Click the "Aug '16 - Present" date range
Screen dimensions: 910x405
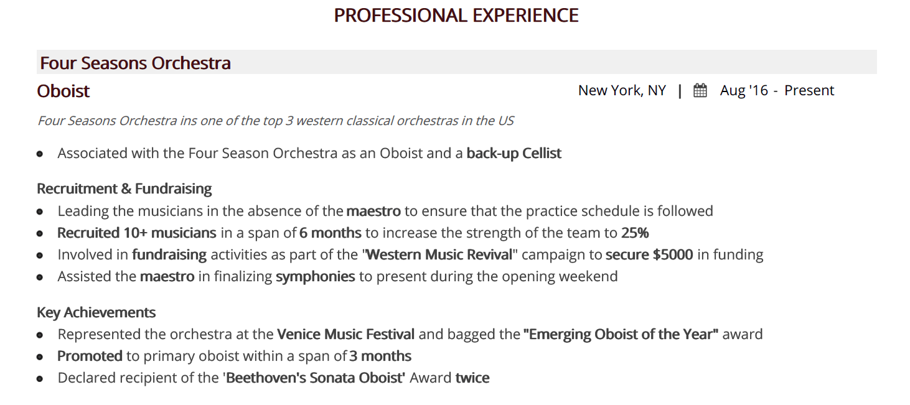(x=777, y=91)
